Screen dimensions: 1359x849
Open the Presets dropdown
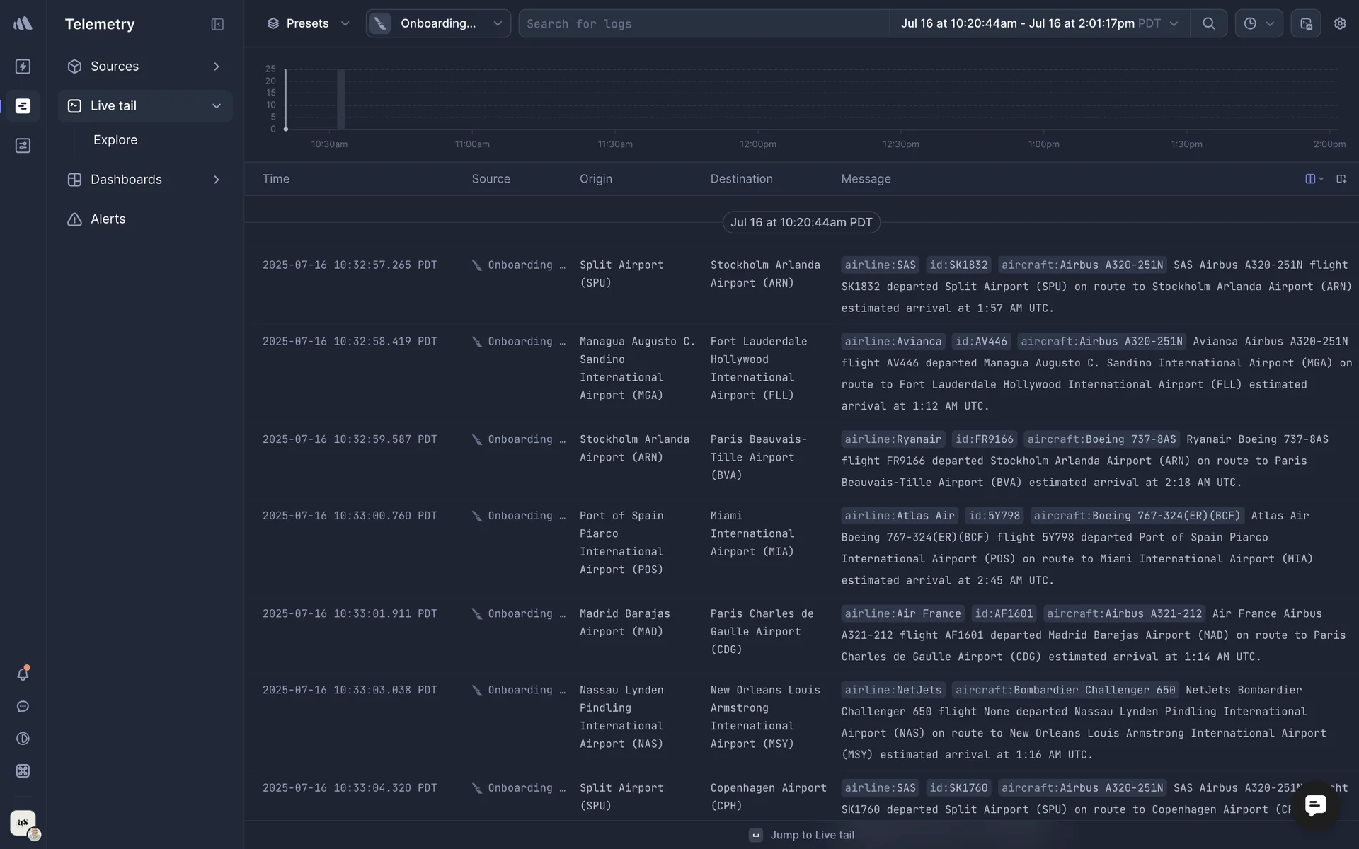tap(308, 23)
